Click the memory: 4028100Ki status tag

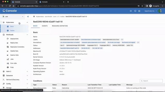[x=119, y=45]
